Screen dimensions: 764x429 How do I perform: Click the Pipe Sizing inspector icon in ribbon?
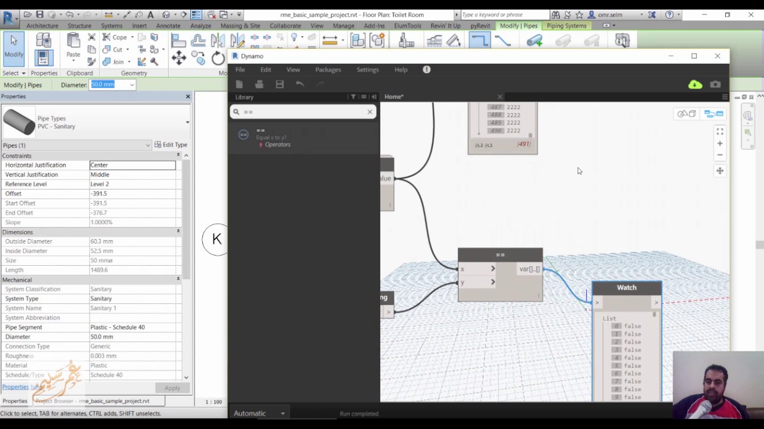click(622, 41)
